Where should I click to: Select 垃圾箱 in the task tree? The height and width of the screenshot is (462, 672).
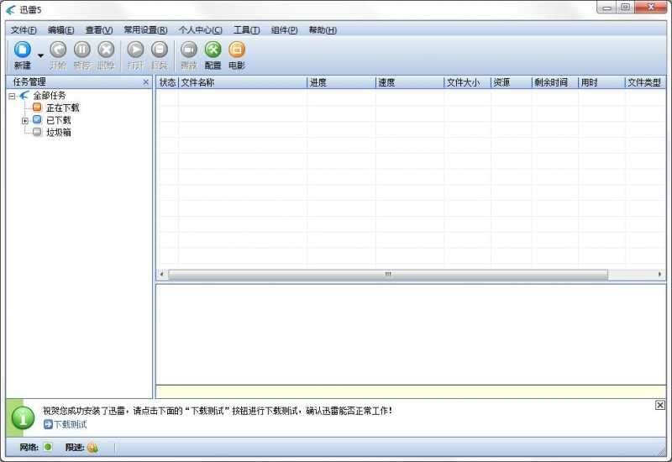(x=58, y=132)
